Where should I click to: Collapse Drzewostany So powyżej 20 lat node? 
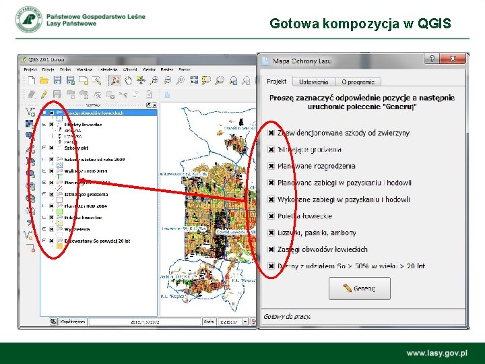[44, 241]
